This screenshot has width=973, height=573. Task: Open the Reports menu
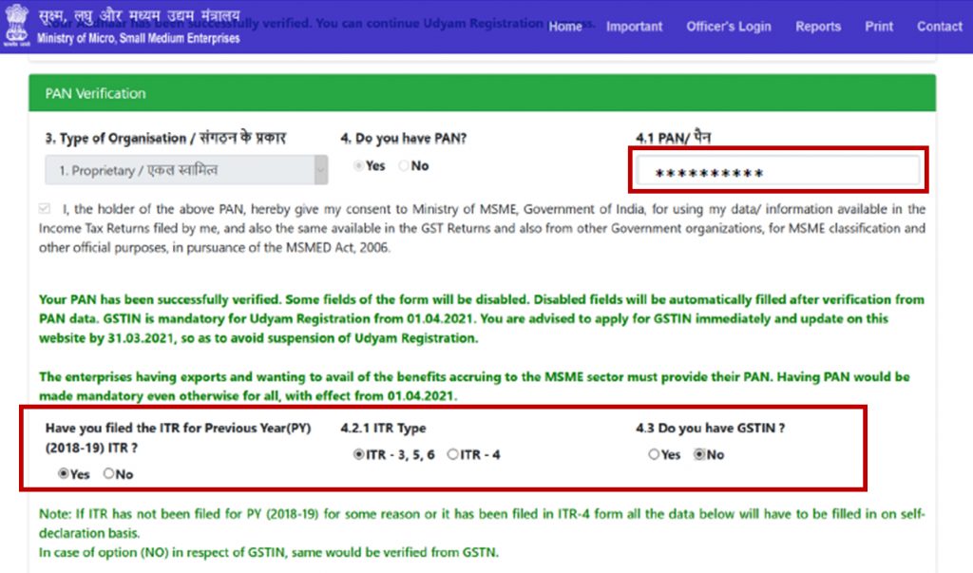pos(817,27)
